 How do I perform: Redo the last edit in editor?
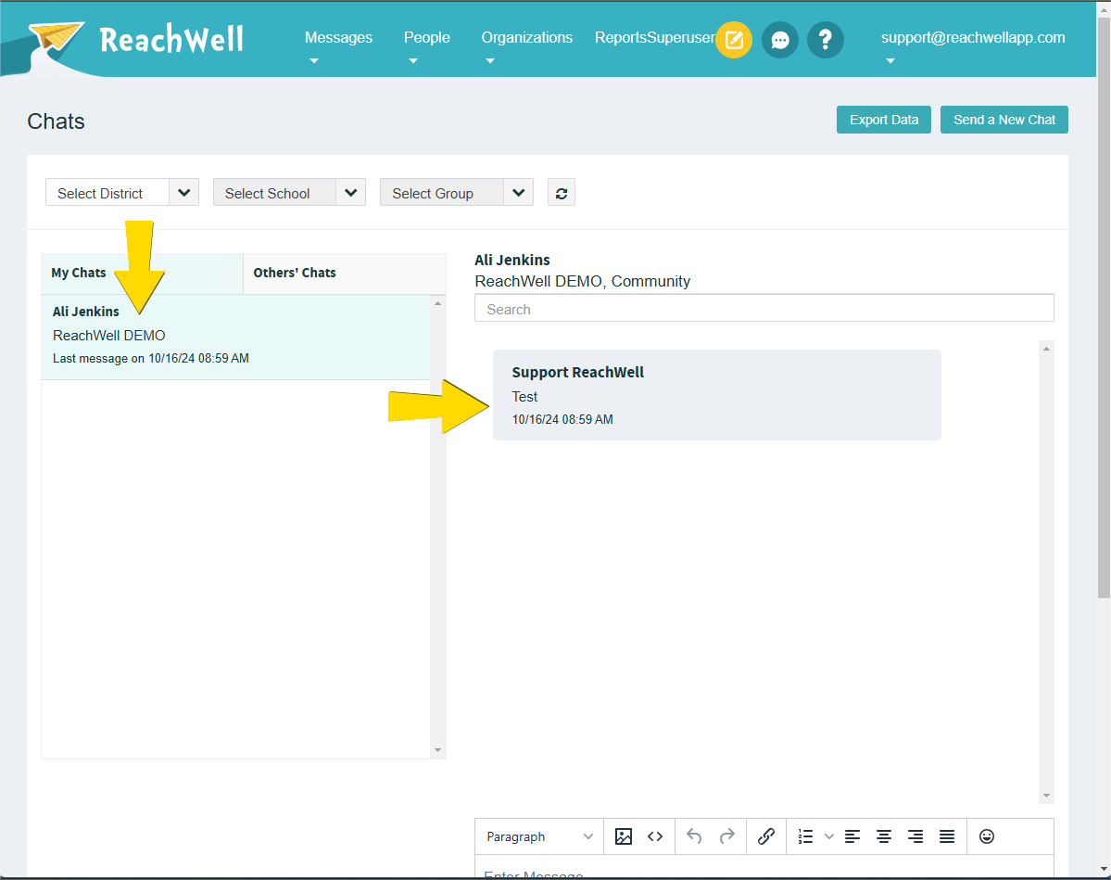pyautogui.click(x=727, y=836)
